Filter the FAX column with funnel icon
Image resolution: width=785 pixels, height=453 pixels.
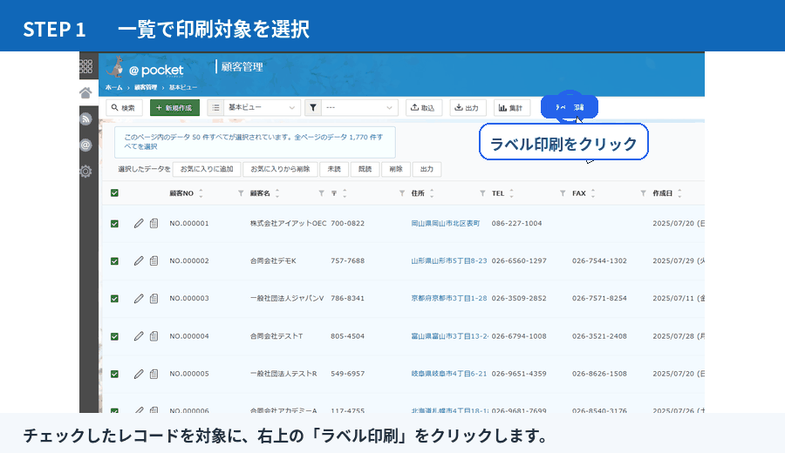644,193
